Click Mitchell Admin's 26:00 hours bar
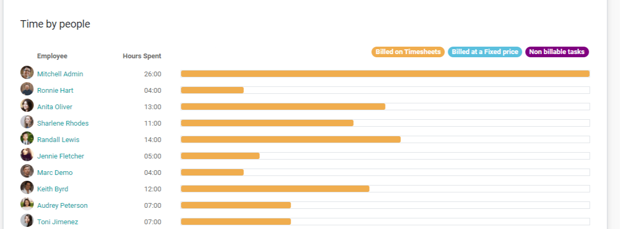The height and width of the screenshot is (229, 620). [385, 74]
